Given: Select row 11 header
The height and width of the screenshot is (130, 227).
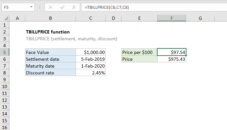Looking at the screenshot, I should [5, 93].
